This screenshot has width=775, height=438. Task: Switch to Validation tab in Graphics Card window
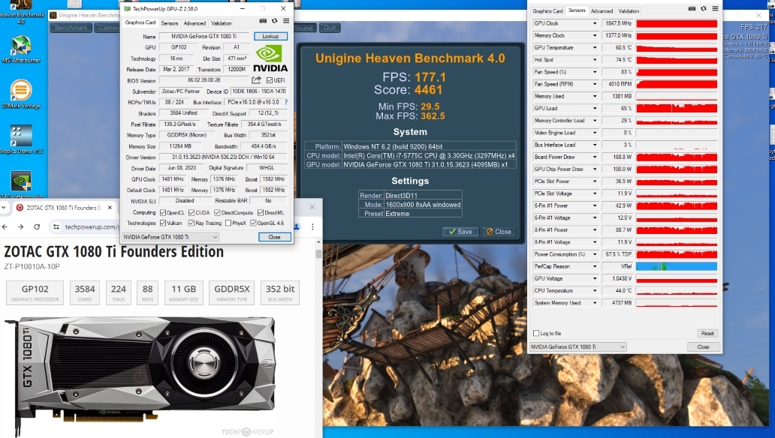[x=221, y=23]
